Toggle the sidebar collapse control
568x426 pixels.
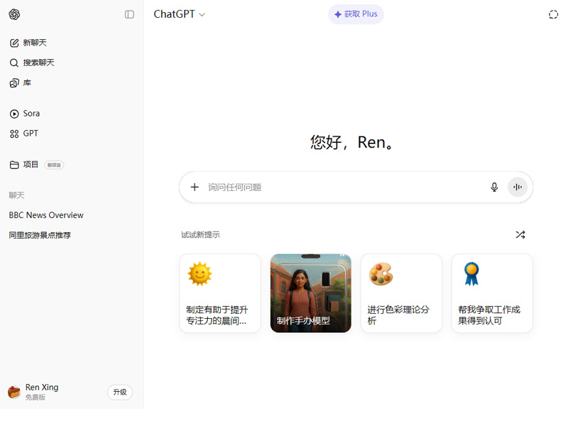click(x=129, y=14)
